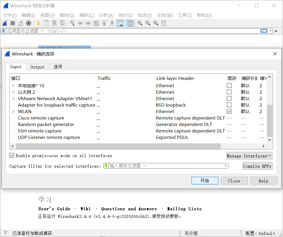The image size is (283, 237).
Task: Jump to first packet icon
Action: (104, 23)
